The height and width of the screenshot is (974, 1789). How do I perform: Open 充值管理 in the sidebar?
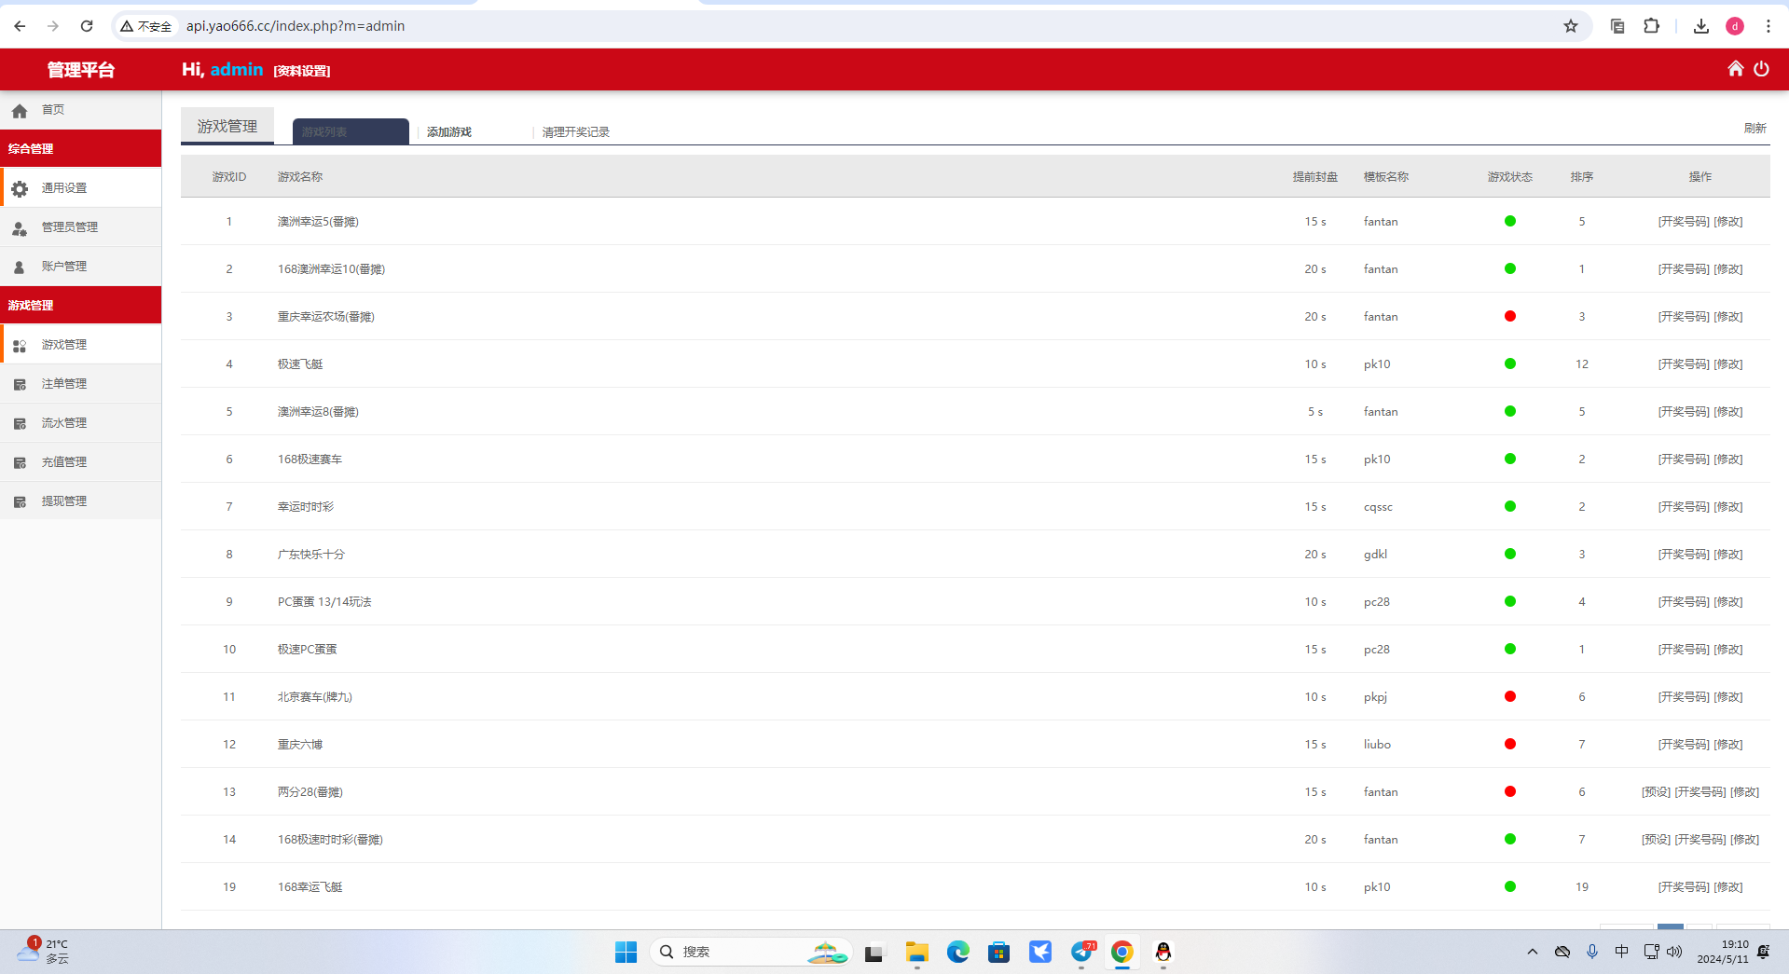click(x=64, y=462)
